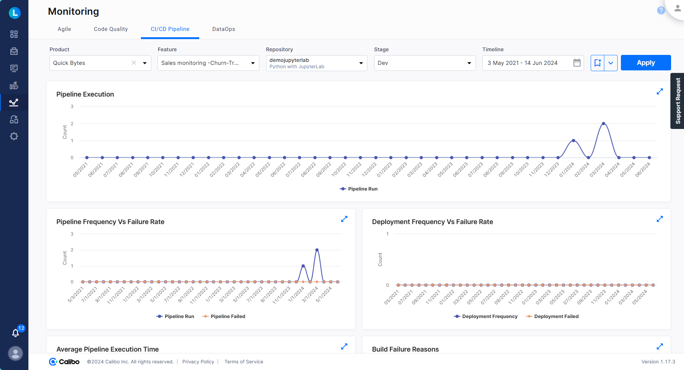Open the help question mark icon
Viewport: 684px width, 370px height.
[660, 11]
